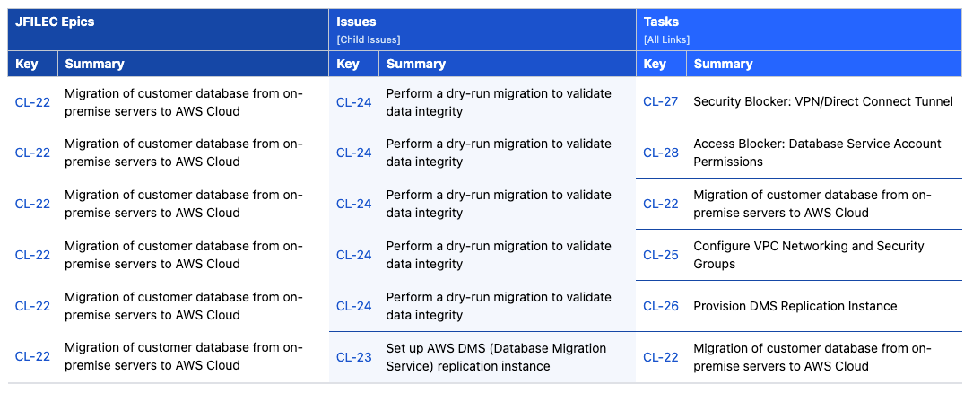Open the CL-27 task key link
This screenshot has height=393, width=973.
[660, 101]
